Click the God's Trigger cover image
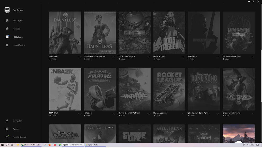This screenshot has height=152, width=262. (169, 33)
